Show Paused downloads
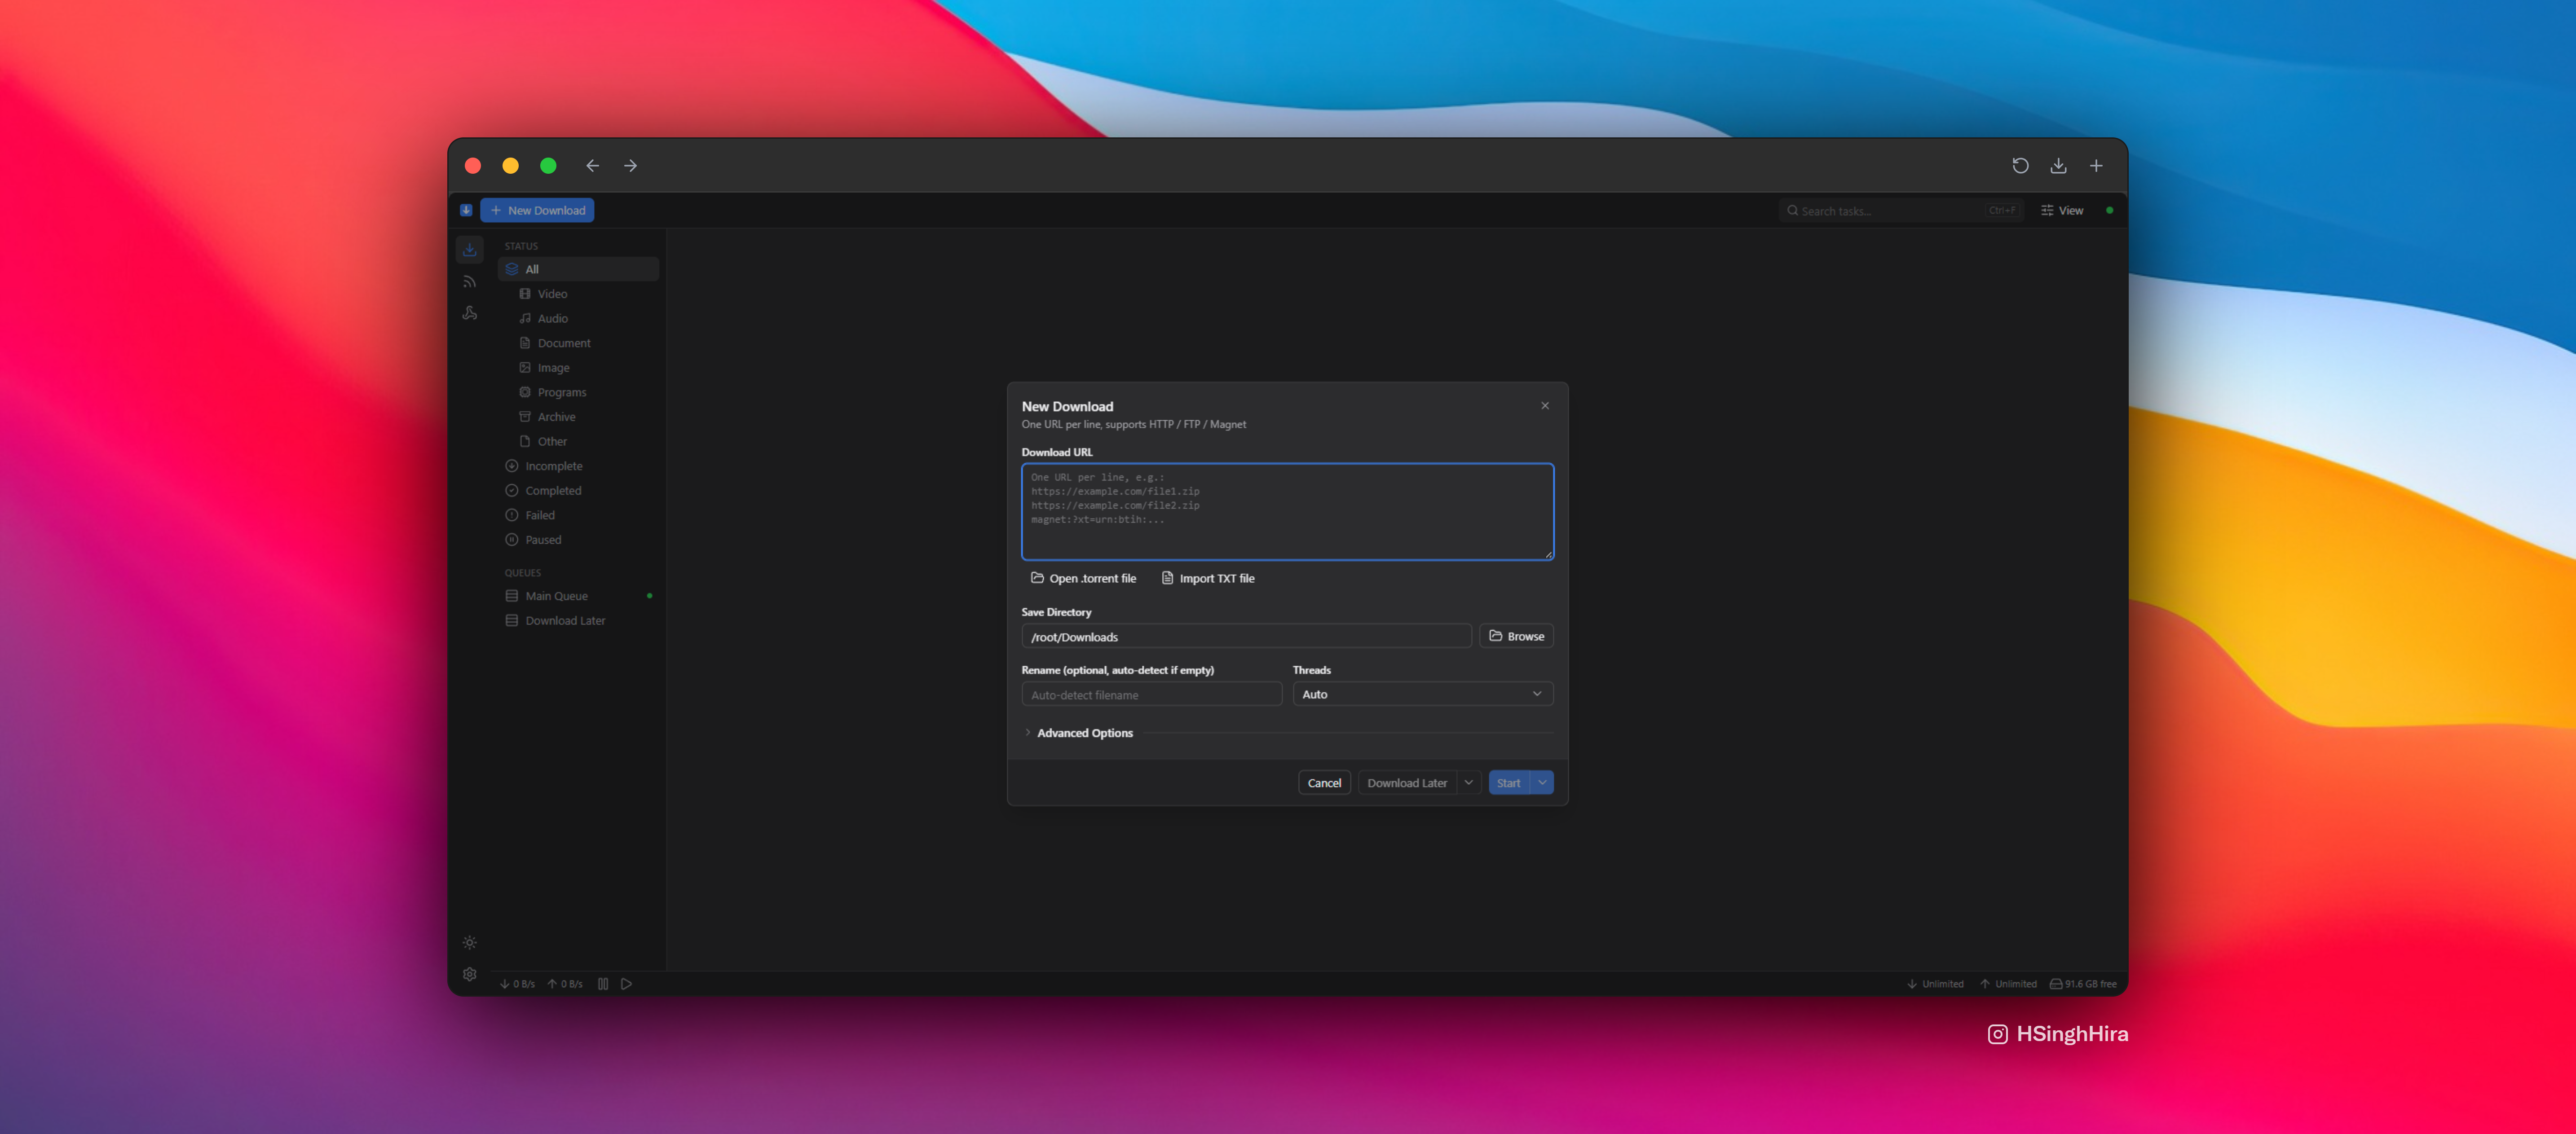This screenshot has width=2576, height=1134. point(579,540)
